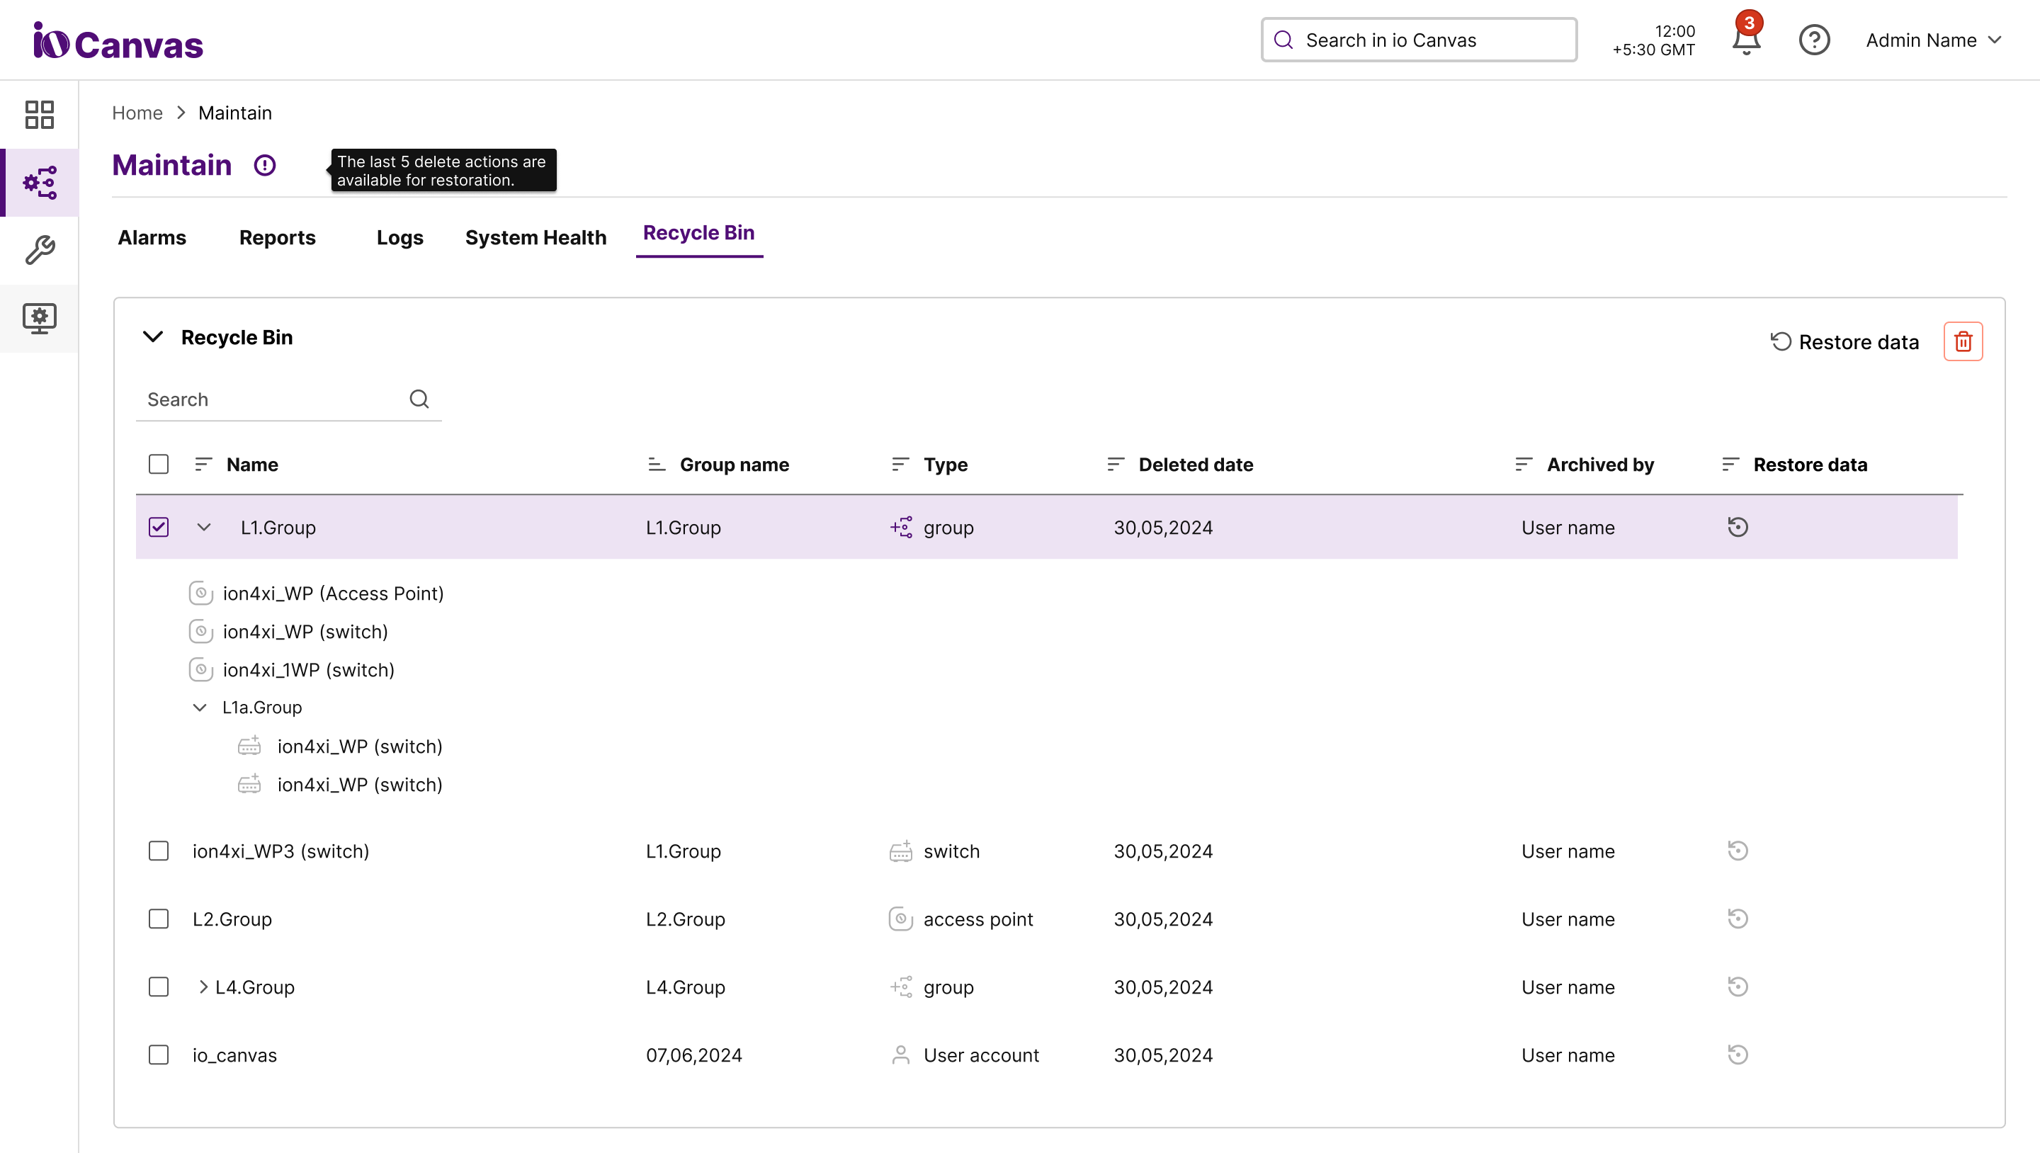Click the Recycle Bin search field
This screenshot has width=2040, height=1153.
(x=273, y=399)
